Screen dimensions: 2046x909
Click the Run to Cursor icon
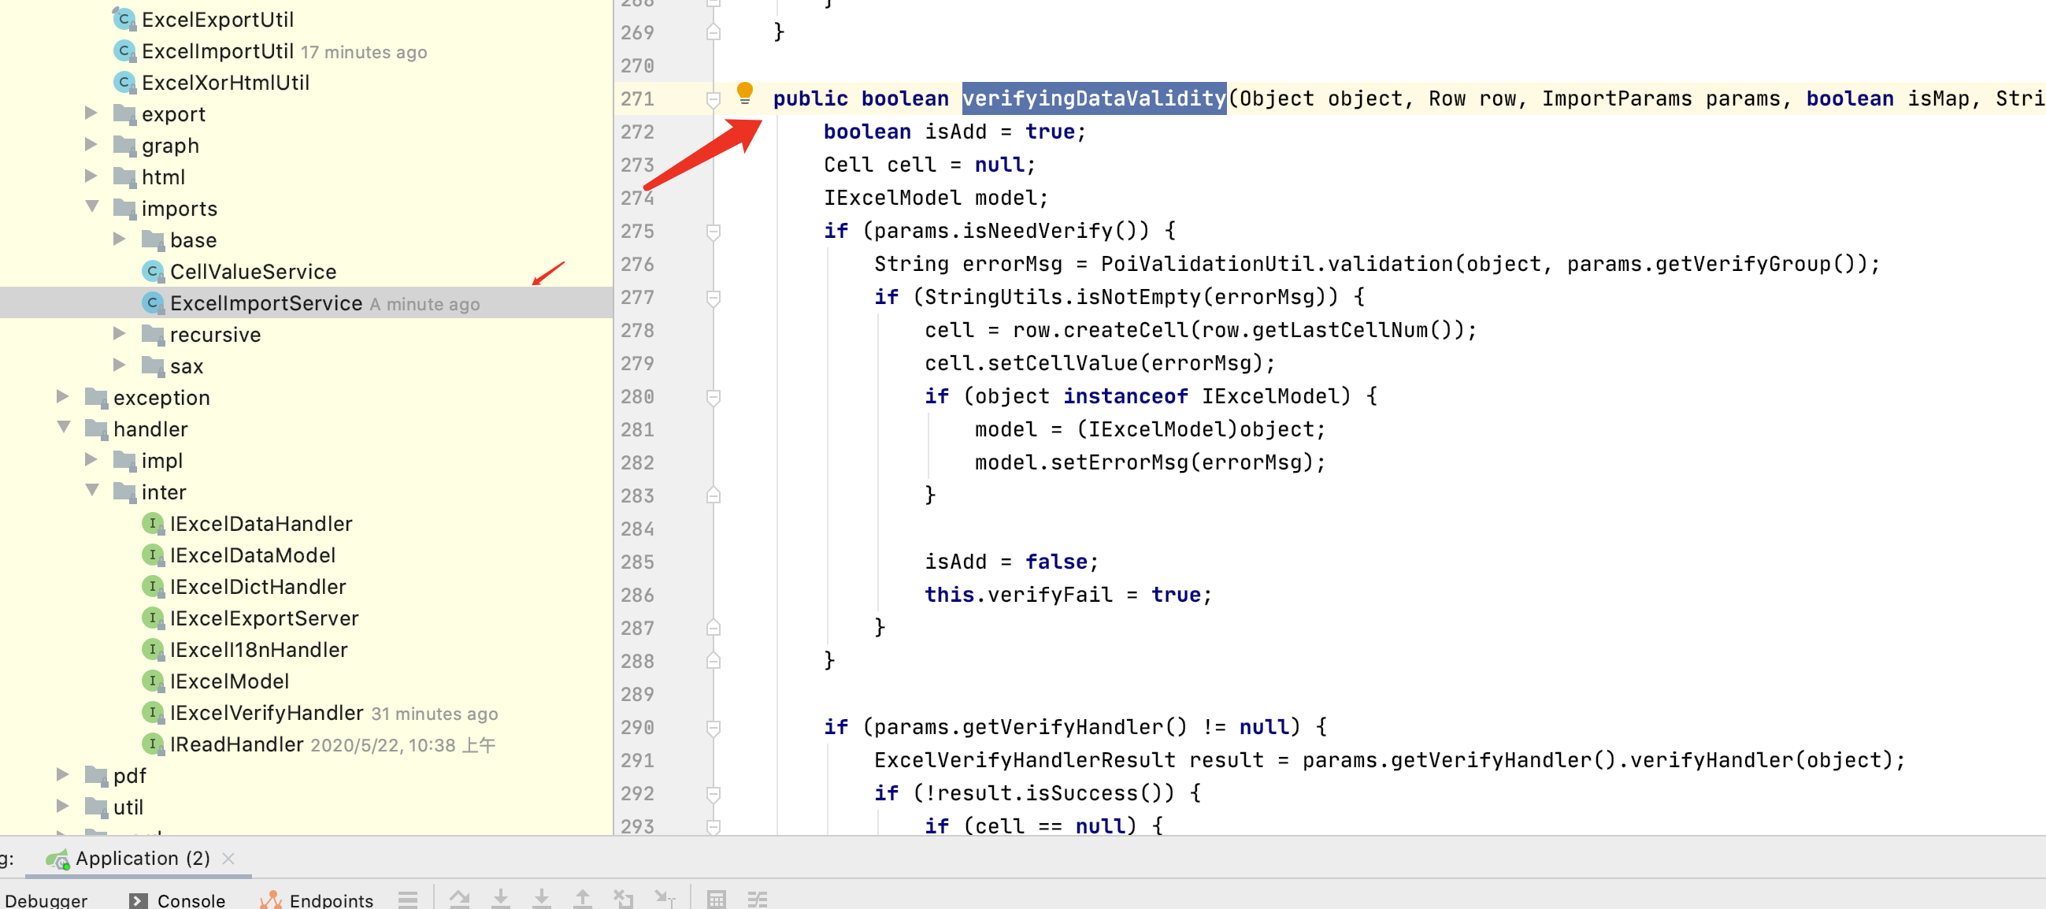pos(664,899)
